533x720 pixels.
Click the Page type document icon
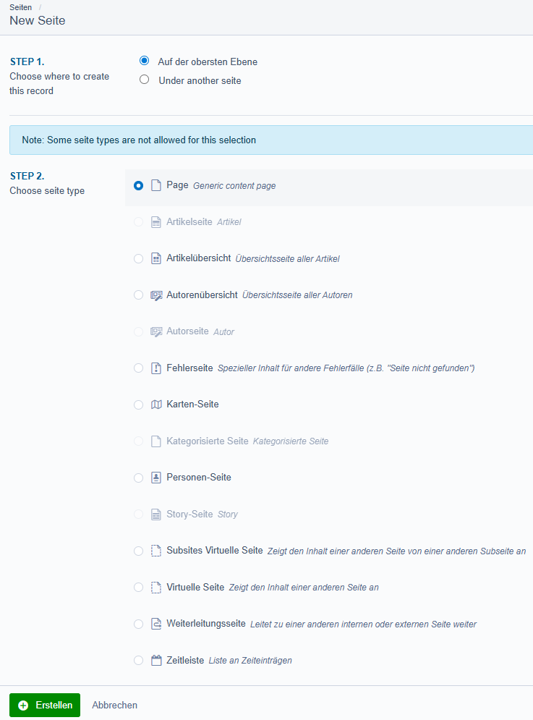pyautogui.click(x=155, y=186)
